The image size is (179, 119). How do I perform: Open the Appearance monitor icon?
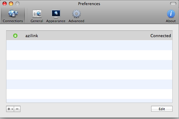tap(56, 14)
